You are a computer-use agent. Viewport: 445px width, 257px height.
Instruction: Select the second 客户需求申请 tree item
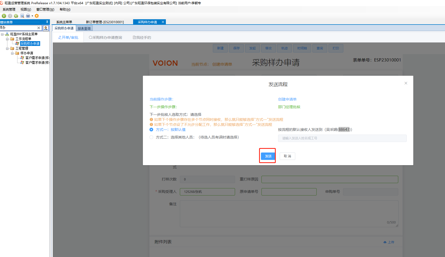coord(37,63)
